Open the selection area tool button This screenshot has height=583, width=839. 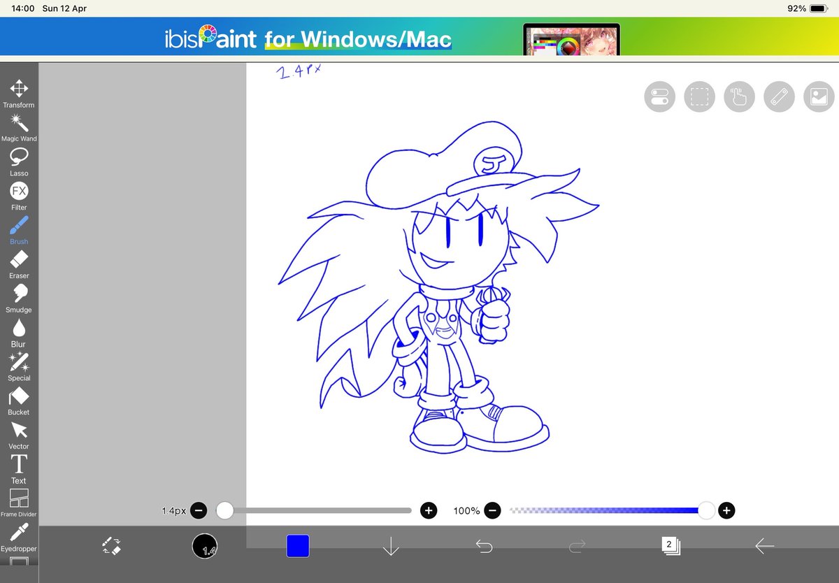(699, 97)
